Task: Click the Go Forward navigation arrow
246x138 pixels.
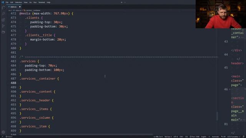Action: point(125,2)
